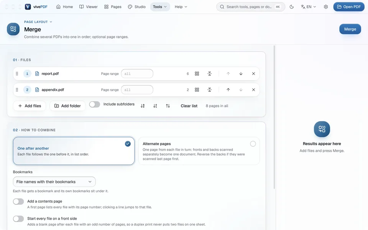The image size is (368, 230).
Task: Sort the files alphabetically A to Z
Action: (x=143, y=106)
